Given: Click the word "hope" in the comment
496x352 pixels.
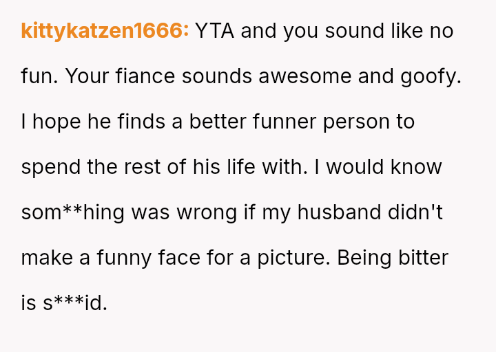Looking at the screenshot, I should tap(58, 122).
